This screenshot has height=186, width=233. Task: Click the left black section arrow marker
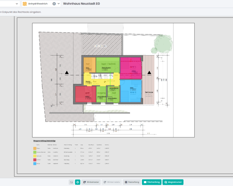(67, 73)
